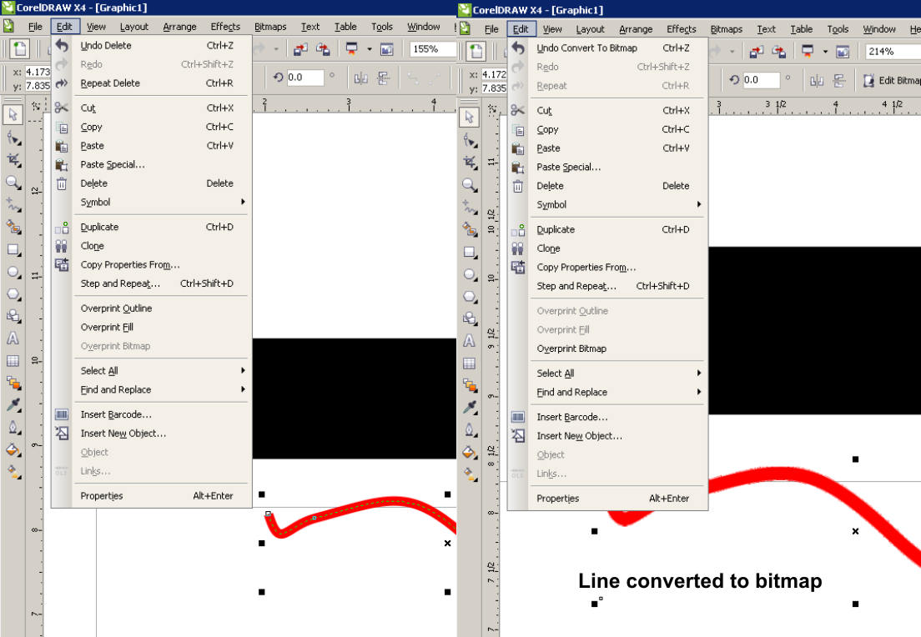
Task: Click the Export icon on the standard toolbar
Action: click(x=324, y=49)
